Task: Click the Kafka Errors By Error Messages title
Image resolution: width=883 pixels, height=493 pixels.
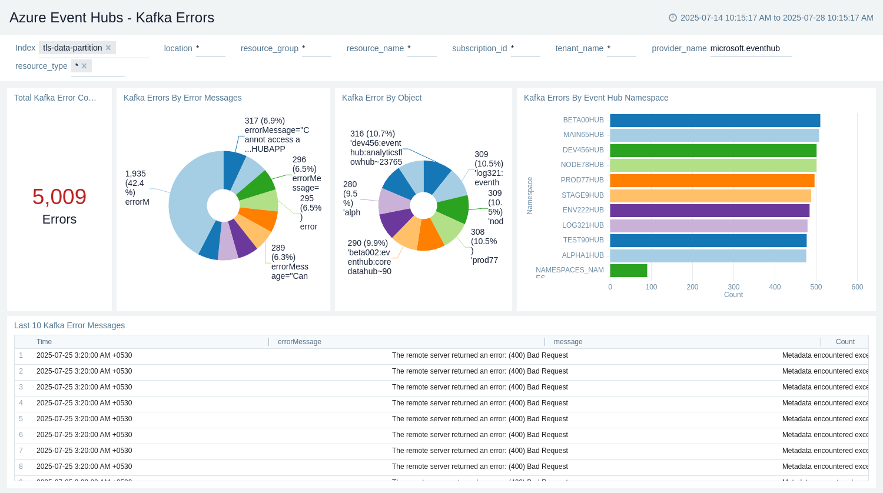Action: coord(182,98)
